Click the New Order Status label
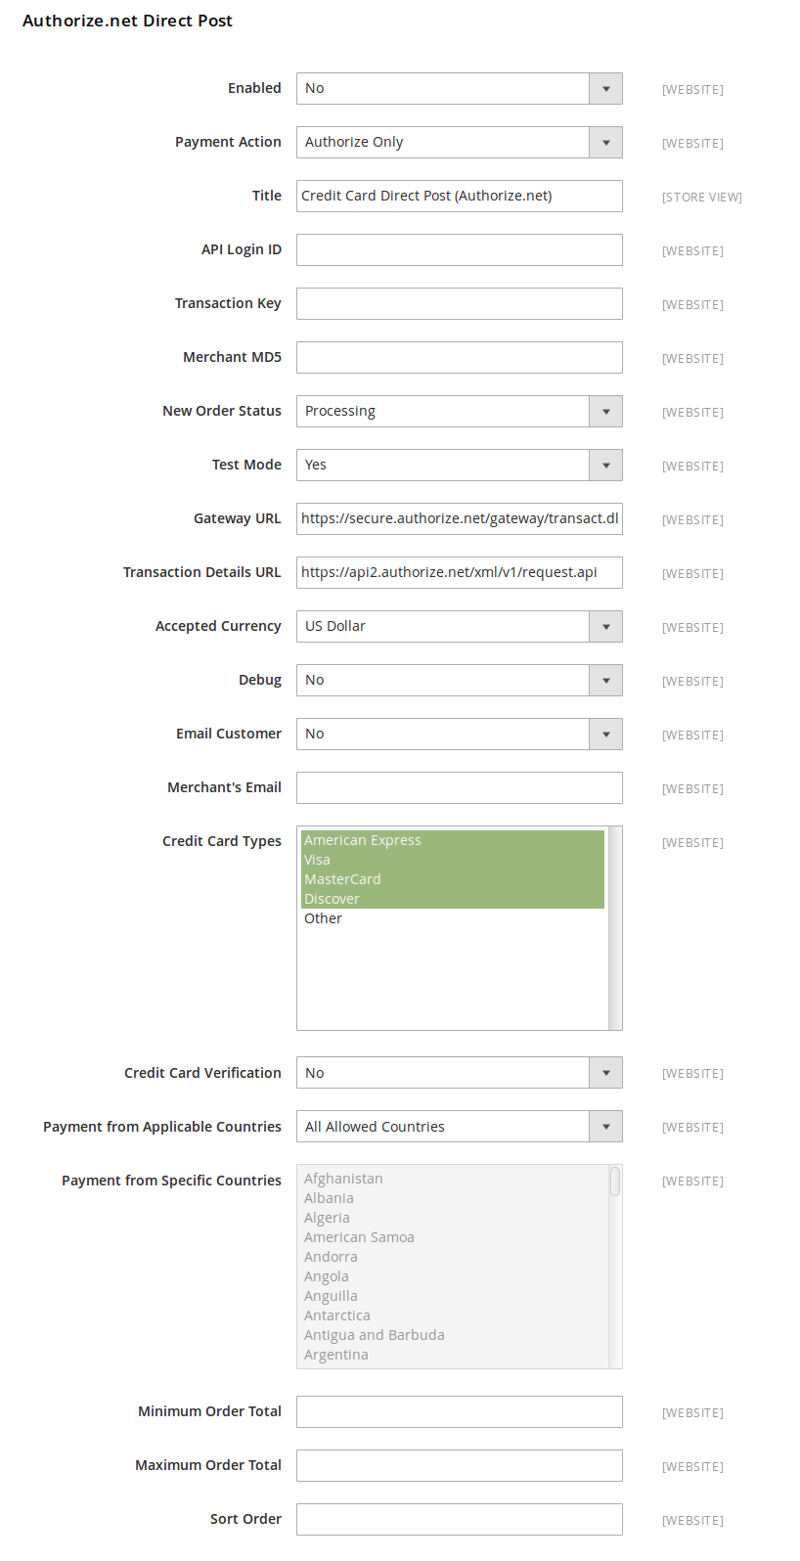Viewport: 800px width, 1561px height. [222, 411]
